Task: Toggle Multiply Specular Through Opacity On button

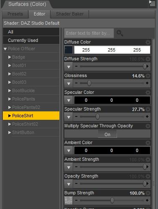Action: (107, 134)
